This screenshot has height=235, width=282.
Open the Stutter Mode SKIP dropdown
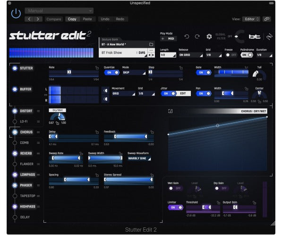134,72
